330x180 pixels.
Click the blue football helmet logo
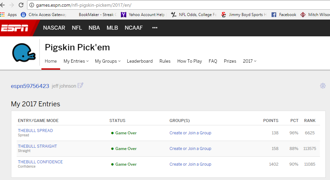[x=24, y=53]
